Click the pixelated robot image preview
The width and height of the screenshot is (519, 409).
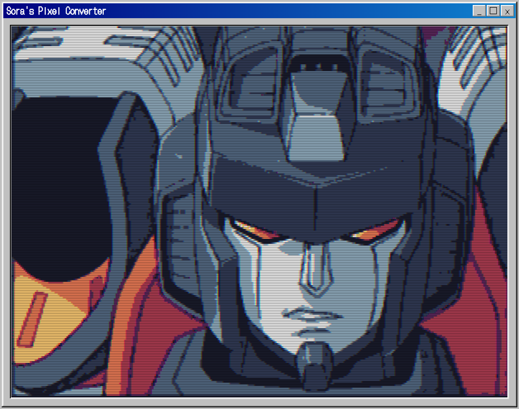(259, 212)
